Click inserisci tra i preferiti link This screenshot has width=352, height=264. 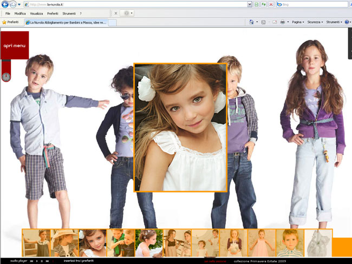79,261
